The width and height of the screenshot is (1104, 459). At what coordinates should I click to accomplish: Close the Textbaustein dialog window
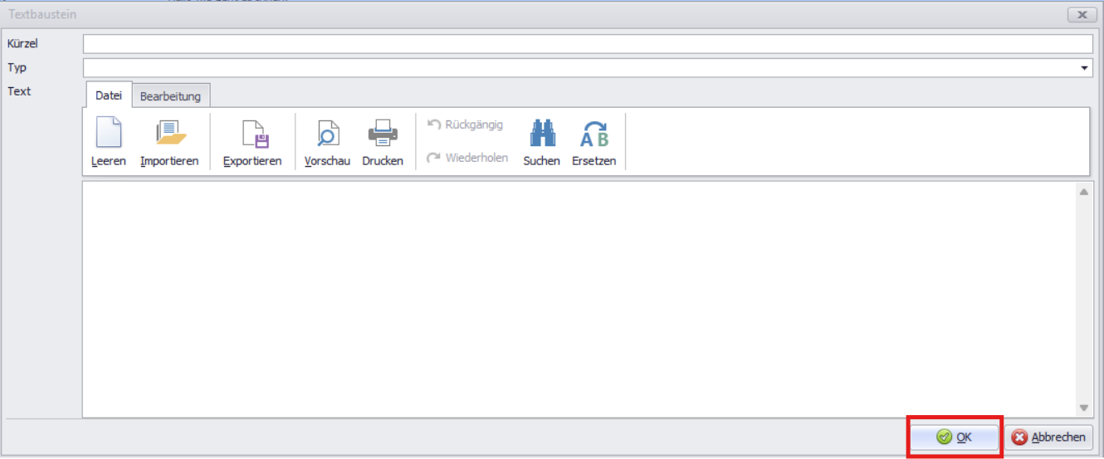pos(1082,15)
